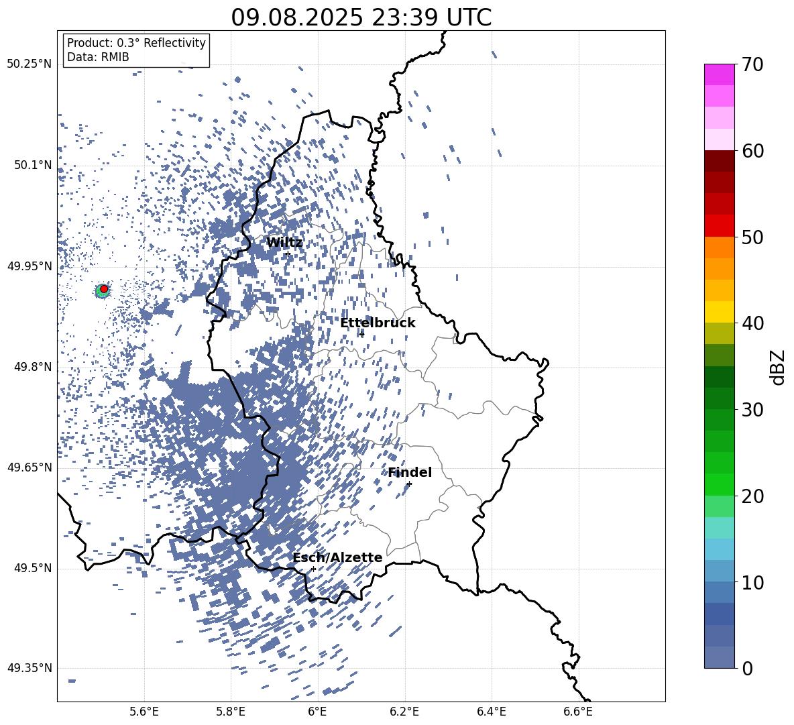Click the 09.08.2025 23:39 UTC title

pos(361,17)
